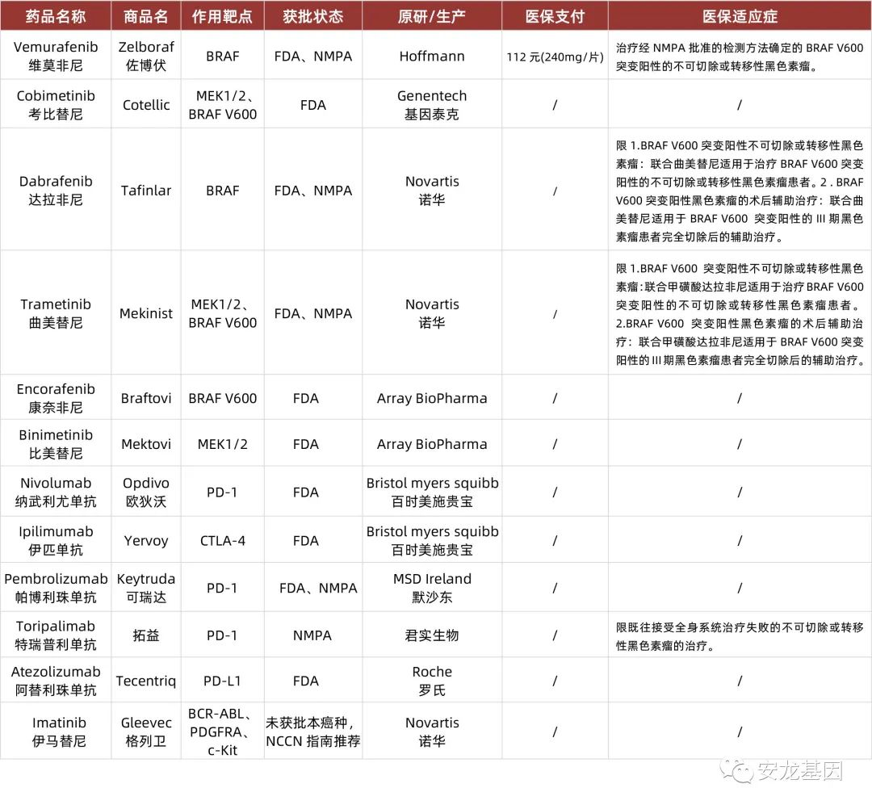Screen dimensions: 872x809
Task: Click MEK1/2、BRAF V600 in Trametinib row
Action: (223, 313)
